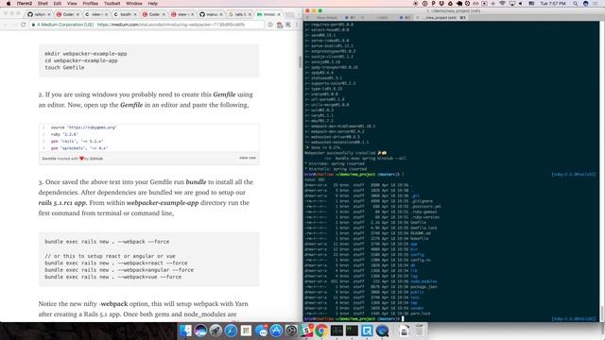
Task: Click the 'touch Gemfile' line in code block
Action: [x=64, y=67]
